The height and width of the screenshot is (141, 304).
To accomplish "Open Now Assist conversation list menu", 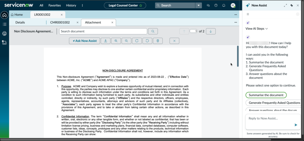I will (248, 14).
